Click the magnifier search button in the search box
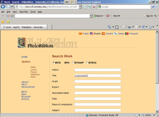 (153, 7)
